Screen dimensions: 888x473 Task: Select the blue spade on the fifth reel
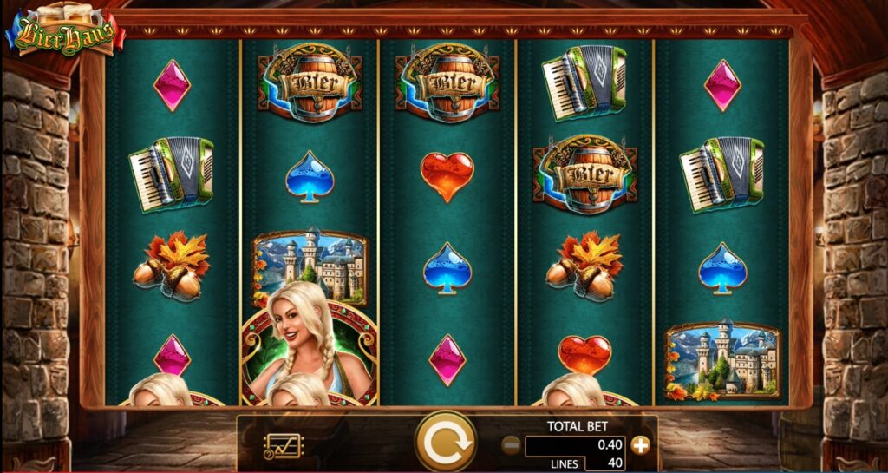tap(722, 268)
